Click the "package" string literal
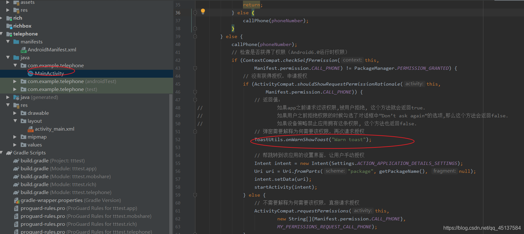 tap(360, 171)
